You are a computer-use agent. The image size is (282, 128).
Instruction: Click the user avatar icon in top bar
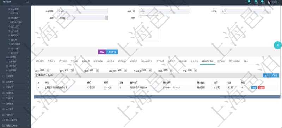270,2
